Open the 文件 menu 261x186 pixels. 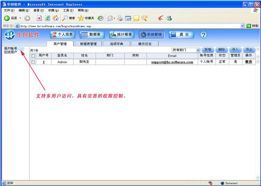click(x=9, y=10)
